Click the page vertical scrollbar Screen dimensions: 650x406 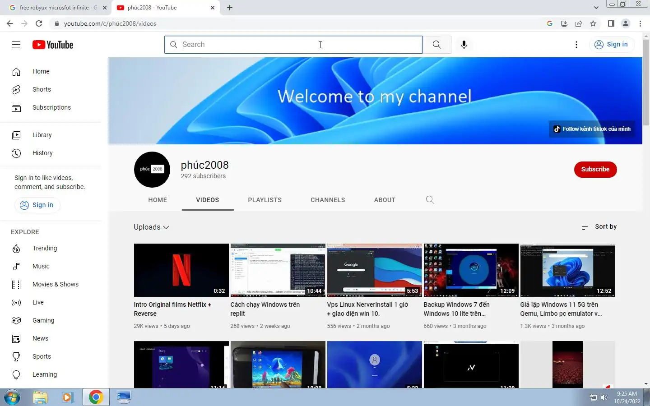click(646, 83)
